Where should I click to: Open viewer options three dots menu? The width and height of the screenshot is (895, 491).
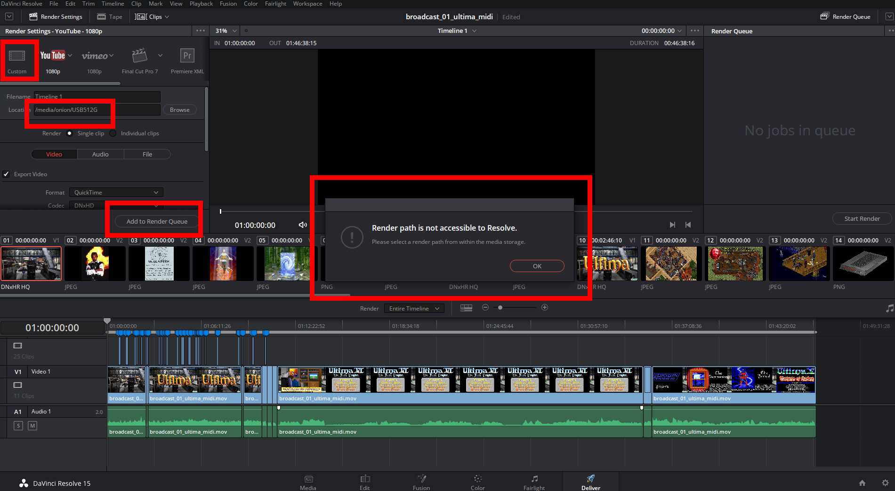coord(695,31)
